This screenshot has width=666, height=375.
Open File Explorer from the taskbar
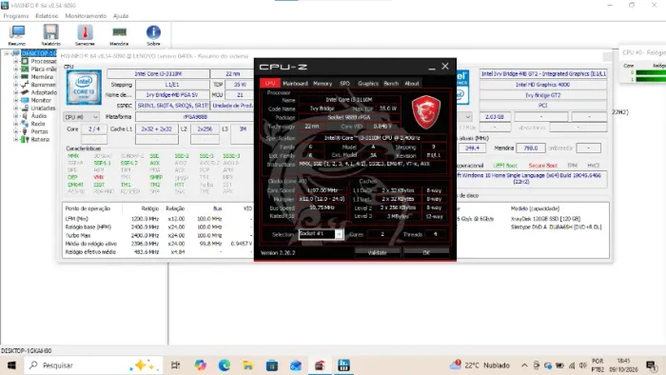(x=248, y=365)
